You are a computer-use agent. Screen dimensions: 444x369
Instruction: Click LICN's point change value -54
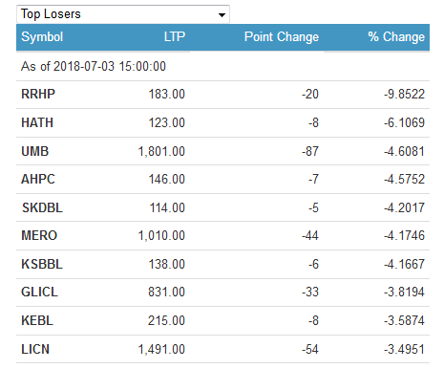(310, 350)
